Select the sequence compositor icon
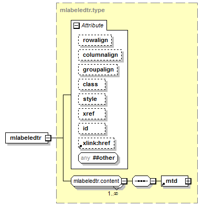Viewport: 203px width, 206px height. coord(141,181)
